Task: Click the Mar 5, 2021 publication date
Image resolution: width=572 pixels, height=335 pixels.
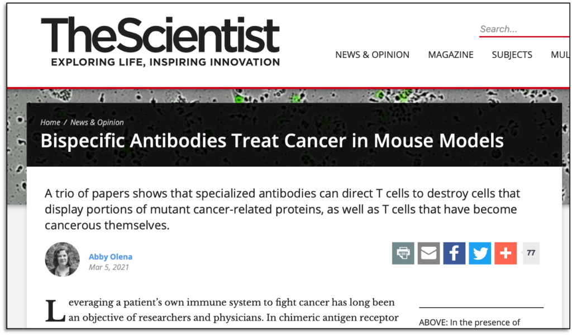Action: 109,267
